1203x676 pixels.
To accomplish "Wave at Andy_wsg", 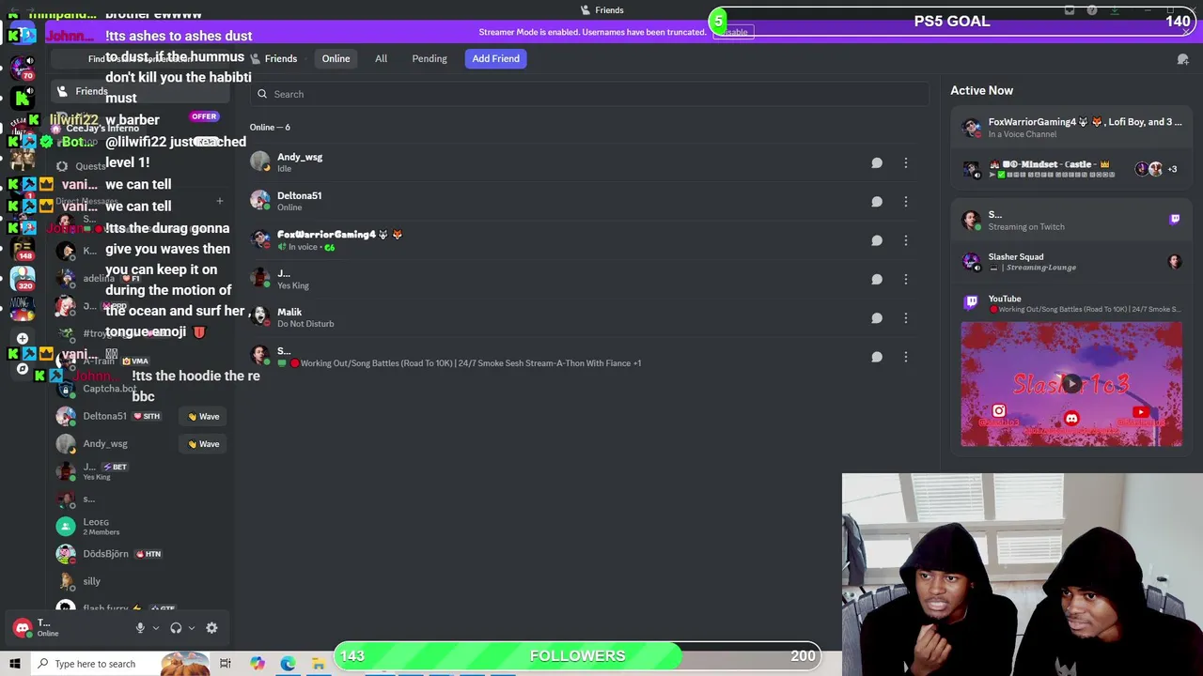I will tap(204, 444).
